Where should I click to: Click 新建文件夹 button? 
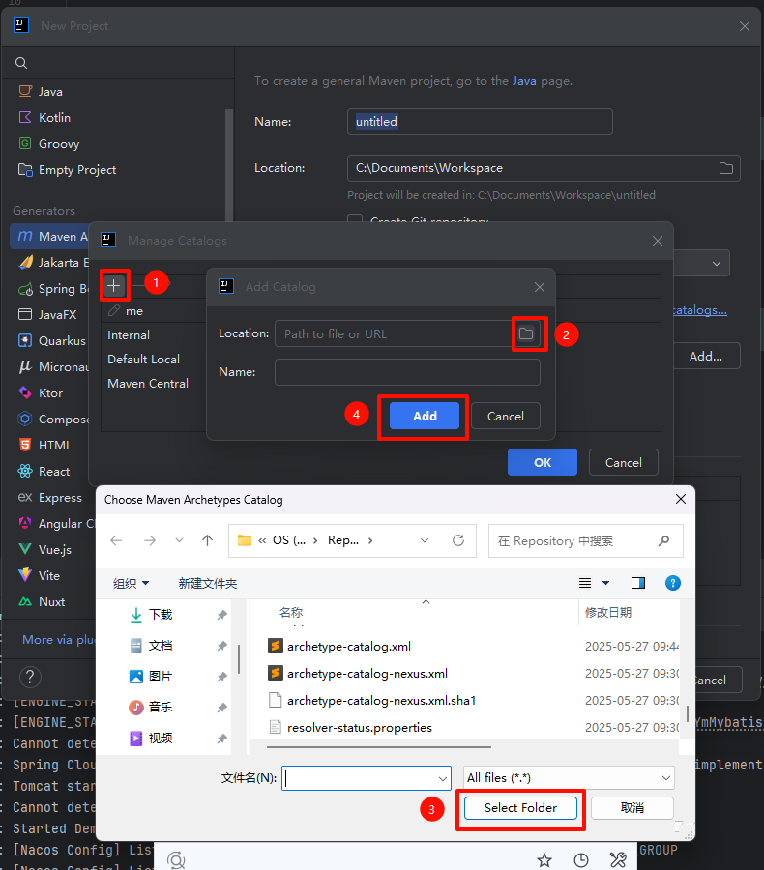pyautogui.click(x=208, y=583)
